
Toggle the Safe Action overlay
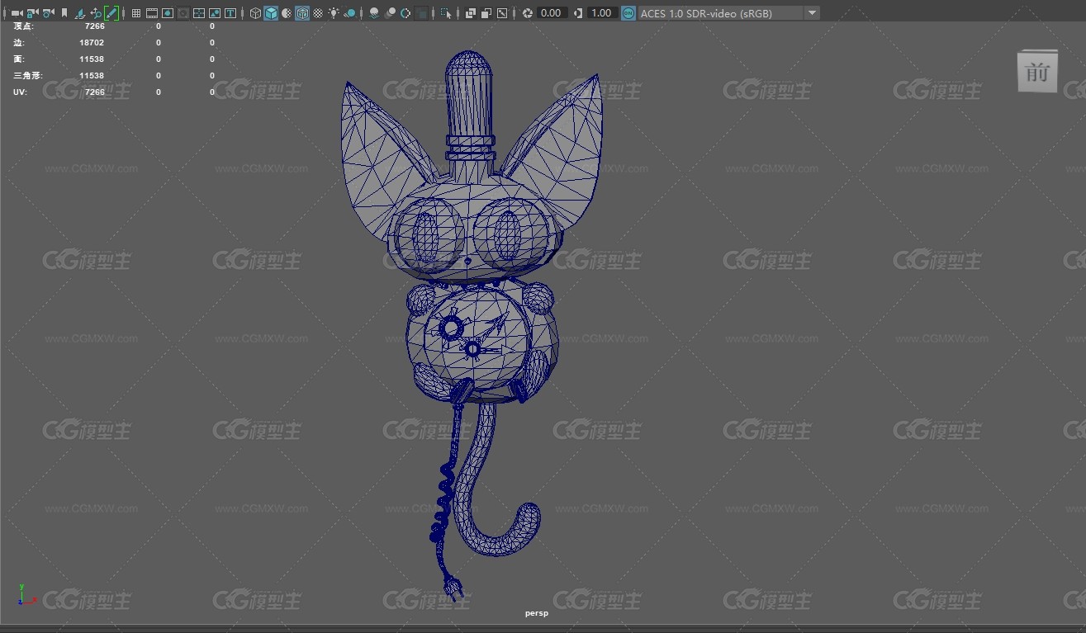click(x=215, y=13)
